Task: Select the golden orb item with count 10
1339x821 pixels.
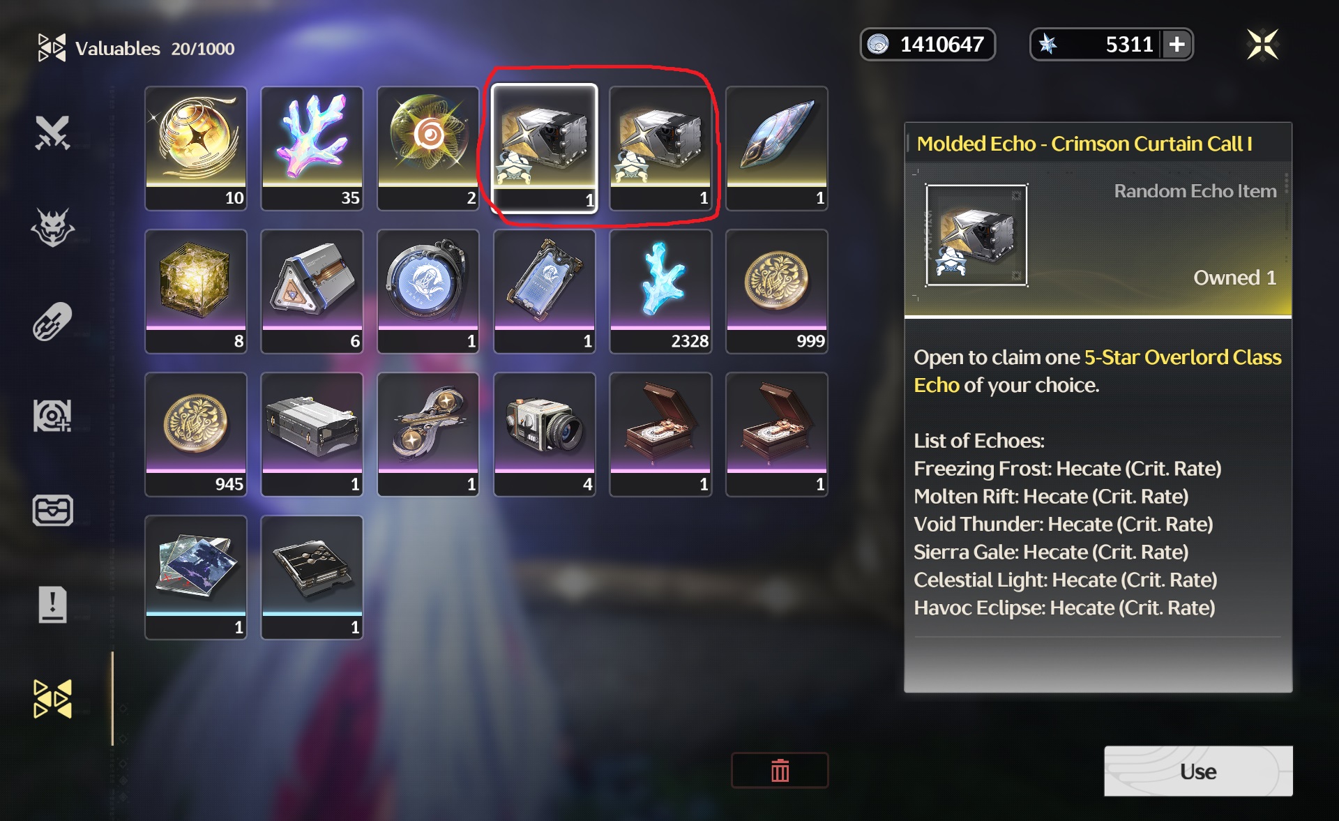Action: [196, 149]
